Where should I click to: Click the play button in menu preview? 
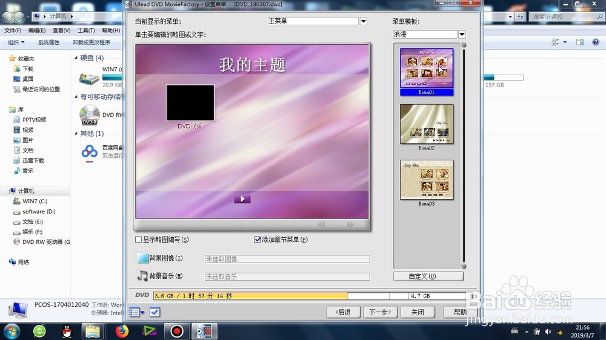[x=242, y=199]
